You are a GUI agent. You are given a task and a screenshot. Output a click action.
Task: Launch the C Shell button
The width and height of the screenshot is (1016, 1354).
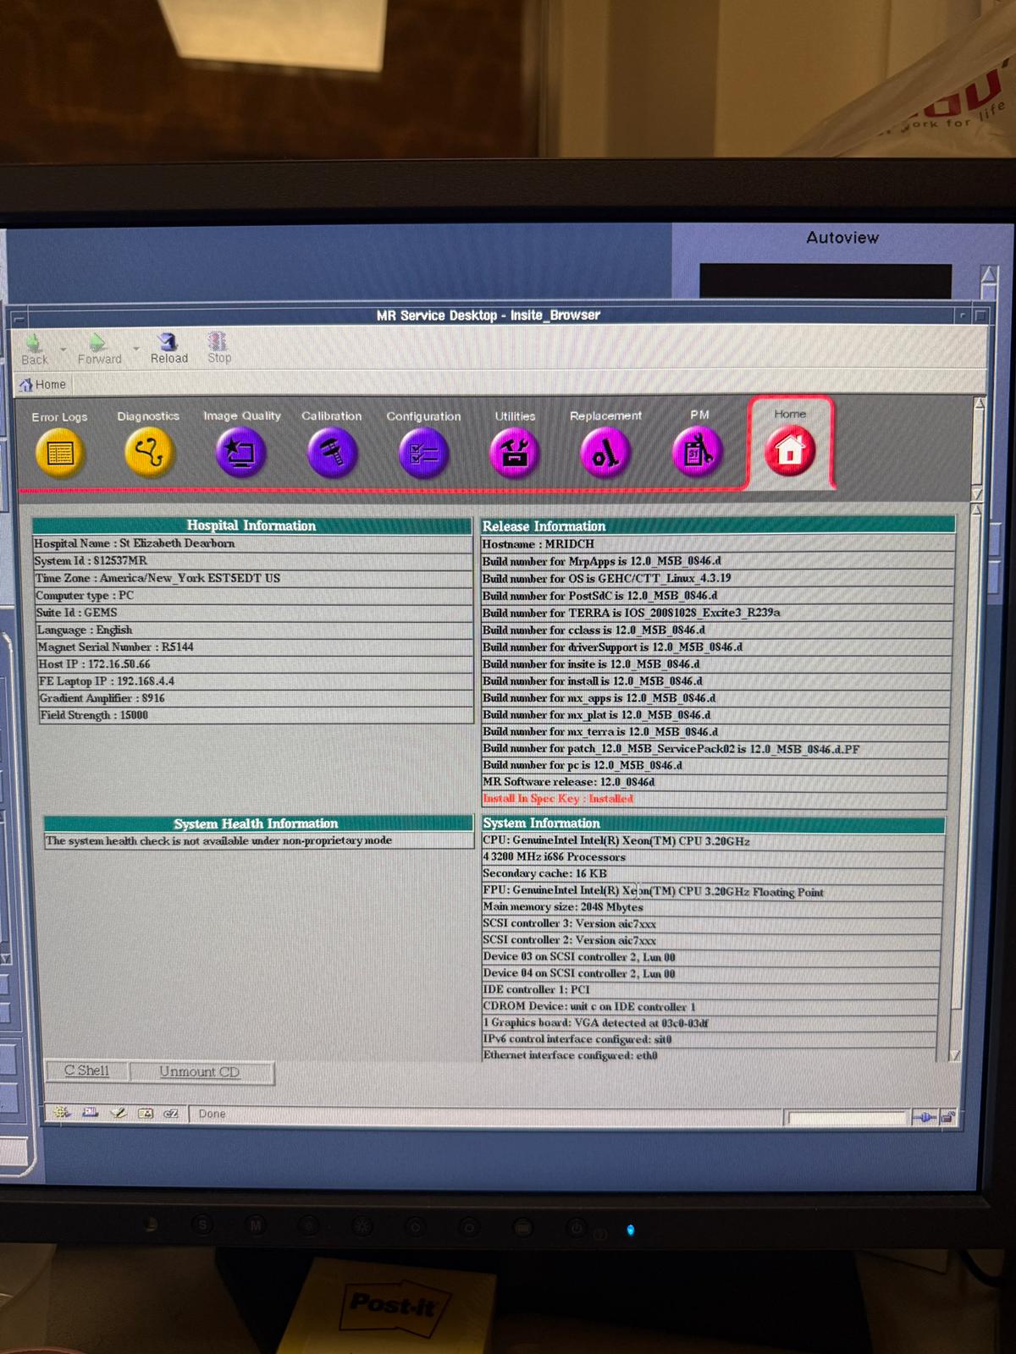pyautogui.click(x=86, y=1071)
